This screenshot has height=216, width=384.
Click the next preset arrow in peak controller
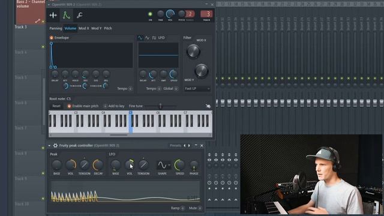pyautogui.click(x=189, y=145)
